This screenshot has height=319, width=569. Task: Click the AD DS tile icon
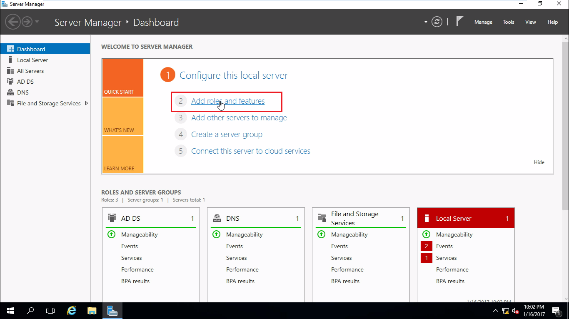[112, 218]
